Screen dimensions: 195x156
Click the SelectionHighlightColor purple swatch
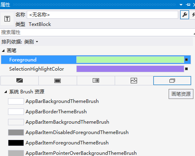point(130,69)
